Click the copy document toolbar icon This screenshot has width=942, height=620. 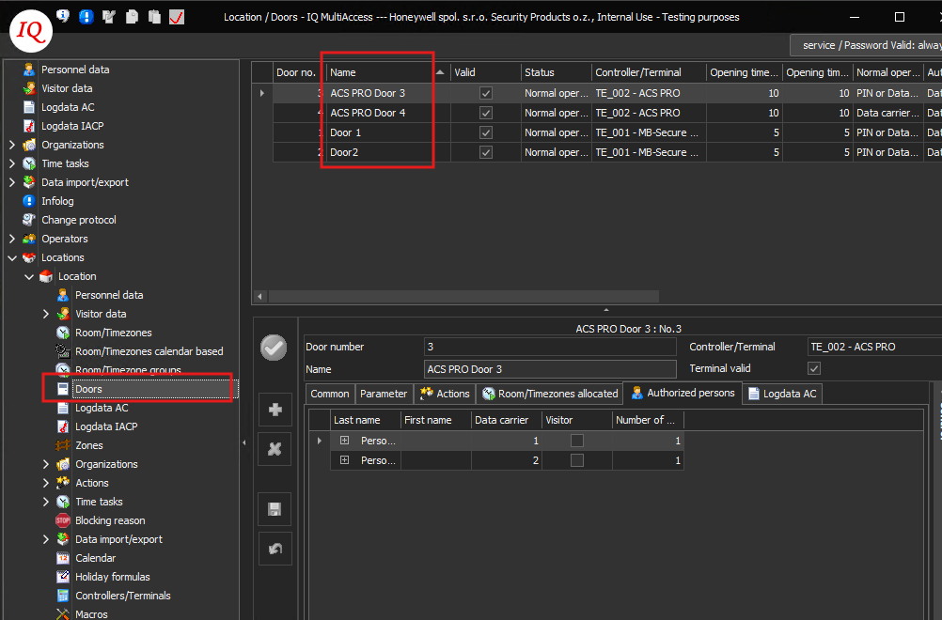[132, 16]
